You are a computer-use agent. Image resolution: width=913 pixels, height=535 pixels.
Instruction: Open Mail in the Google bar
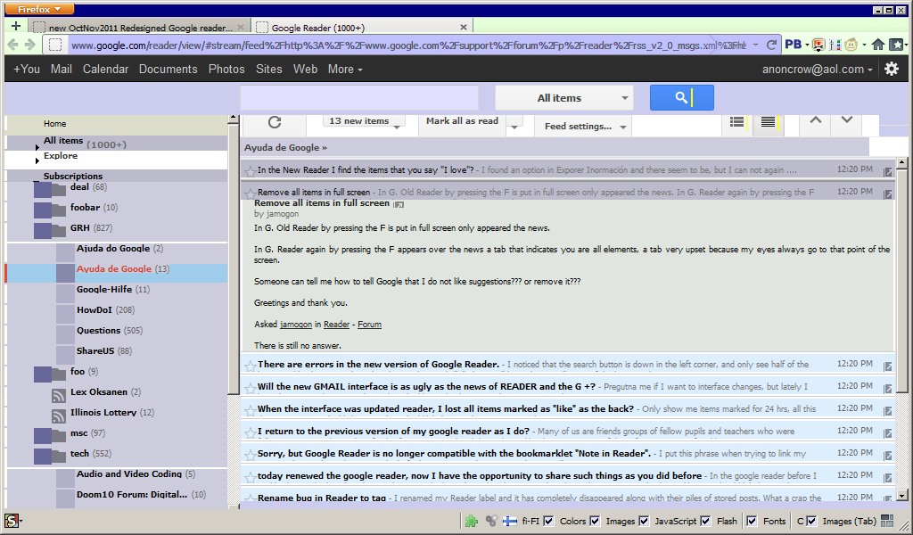tap(62, 69)
